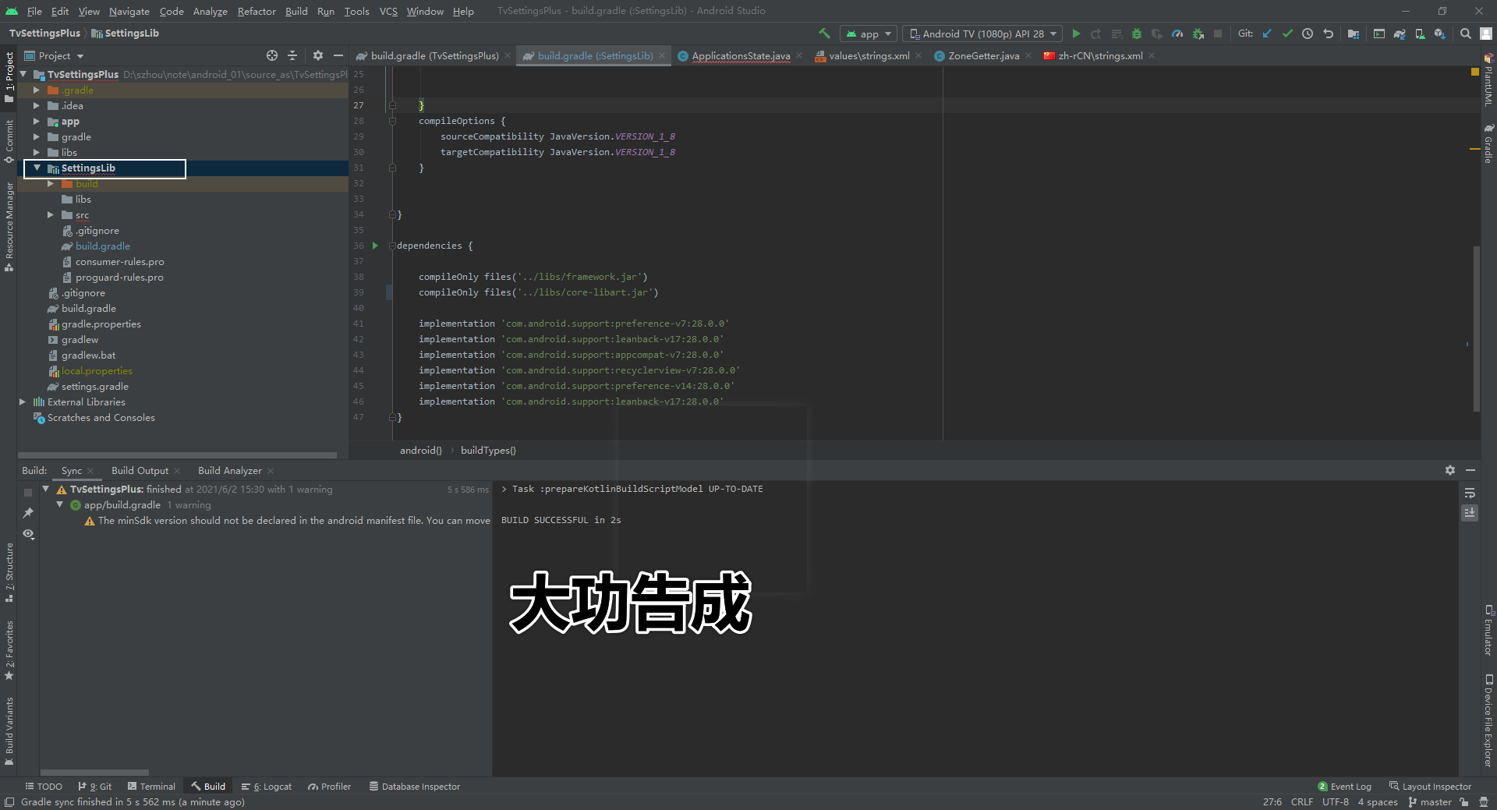
Task: Open build view options eye icon
Action: [x=28, y=534]
